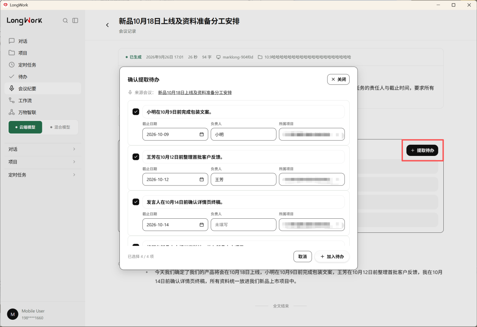Screen dimensions: 477x327
Task: Edit task title 小明在10月9日前完成包装文案
Action: click(244, 112)
